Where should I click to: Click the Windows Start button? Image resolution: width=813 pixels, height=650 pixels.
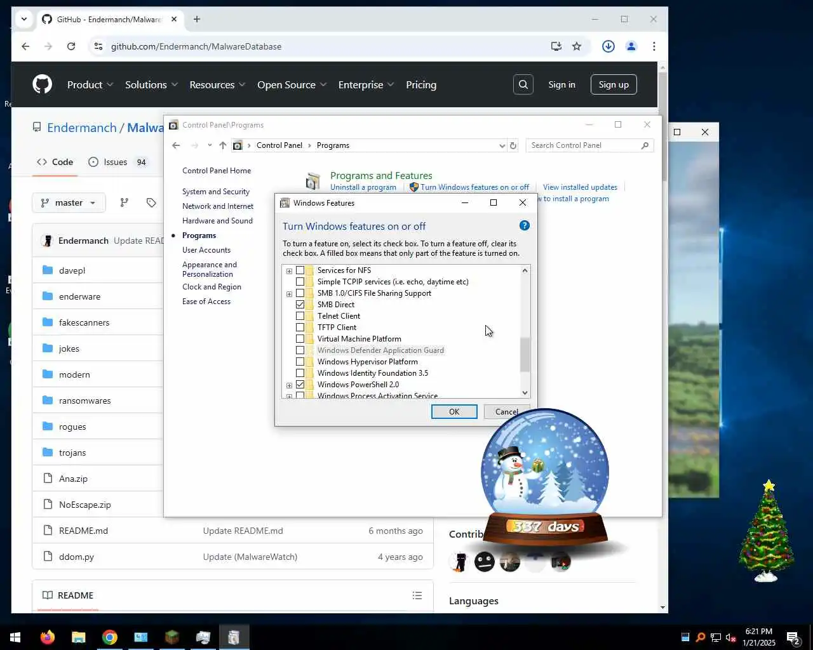pyautogui.click(x=15, y=637)
